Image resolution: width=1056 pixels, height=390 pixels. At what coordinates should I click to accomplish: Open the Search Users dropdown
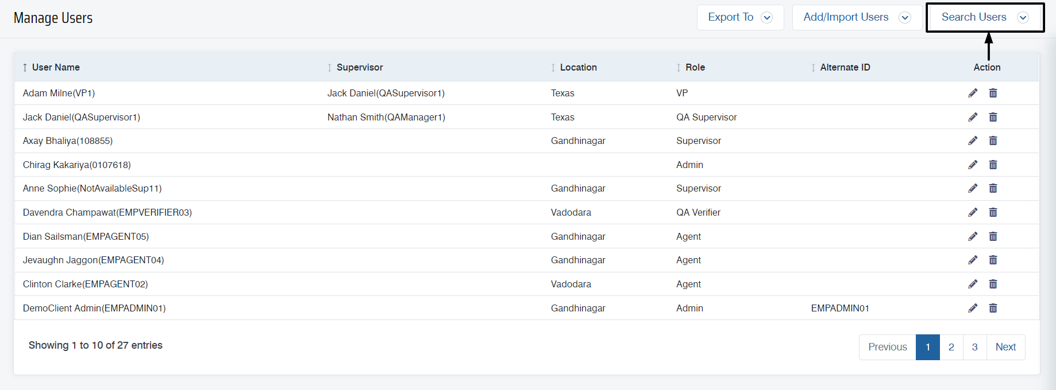tap(985, 17)
